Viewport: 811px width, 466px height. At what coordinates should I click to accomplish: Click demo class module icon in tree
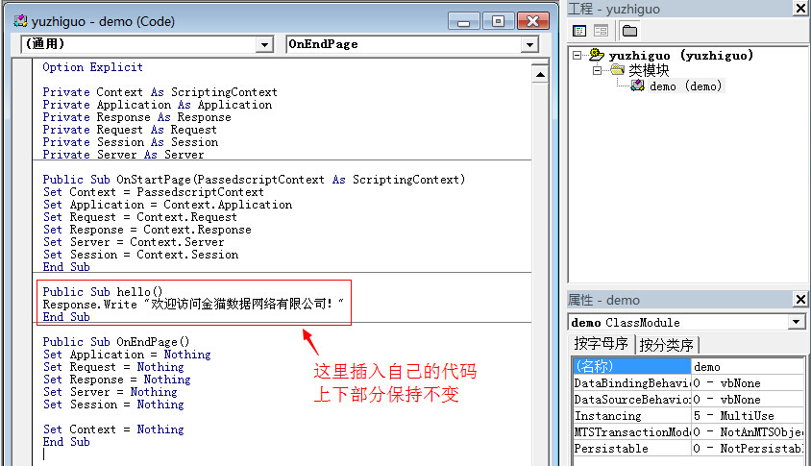click(x=638, y=86)
